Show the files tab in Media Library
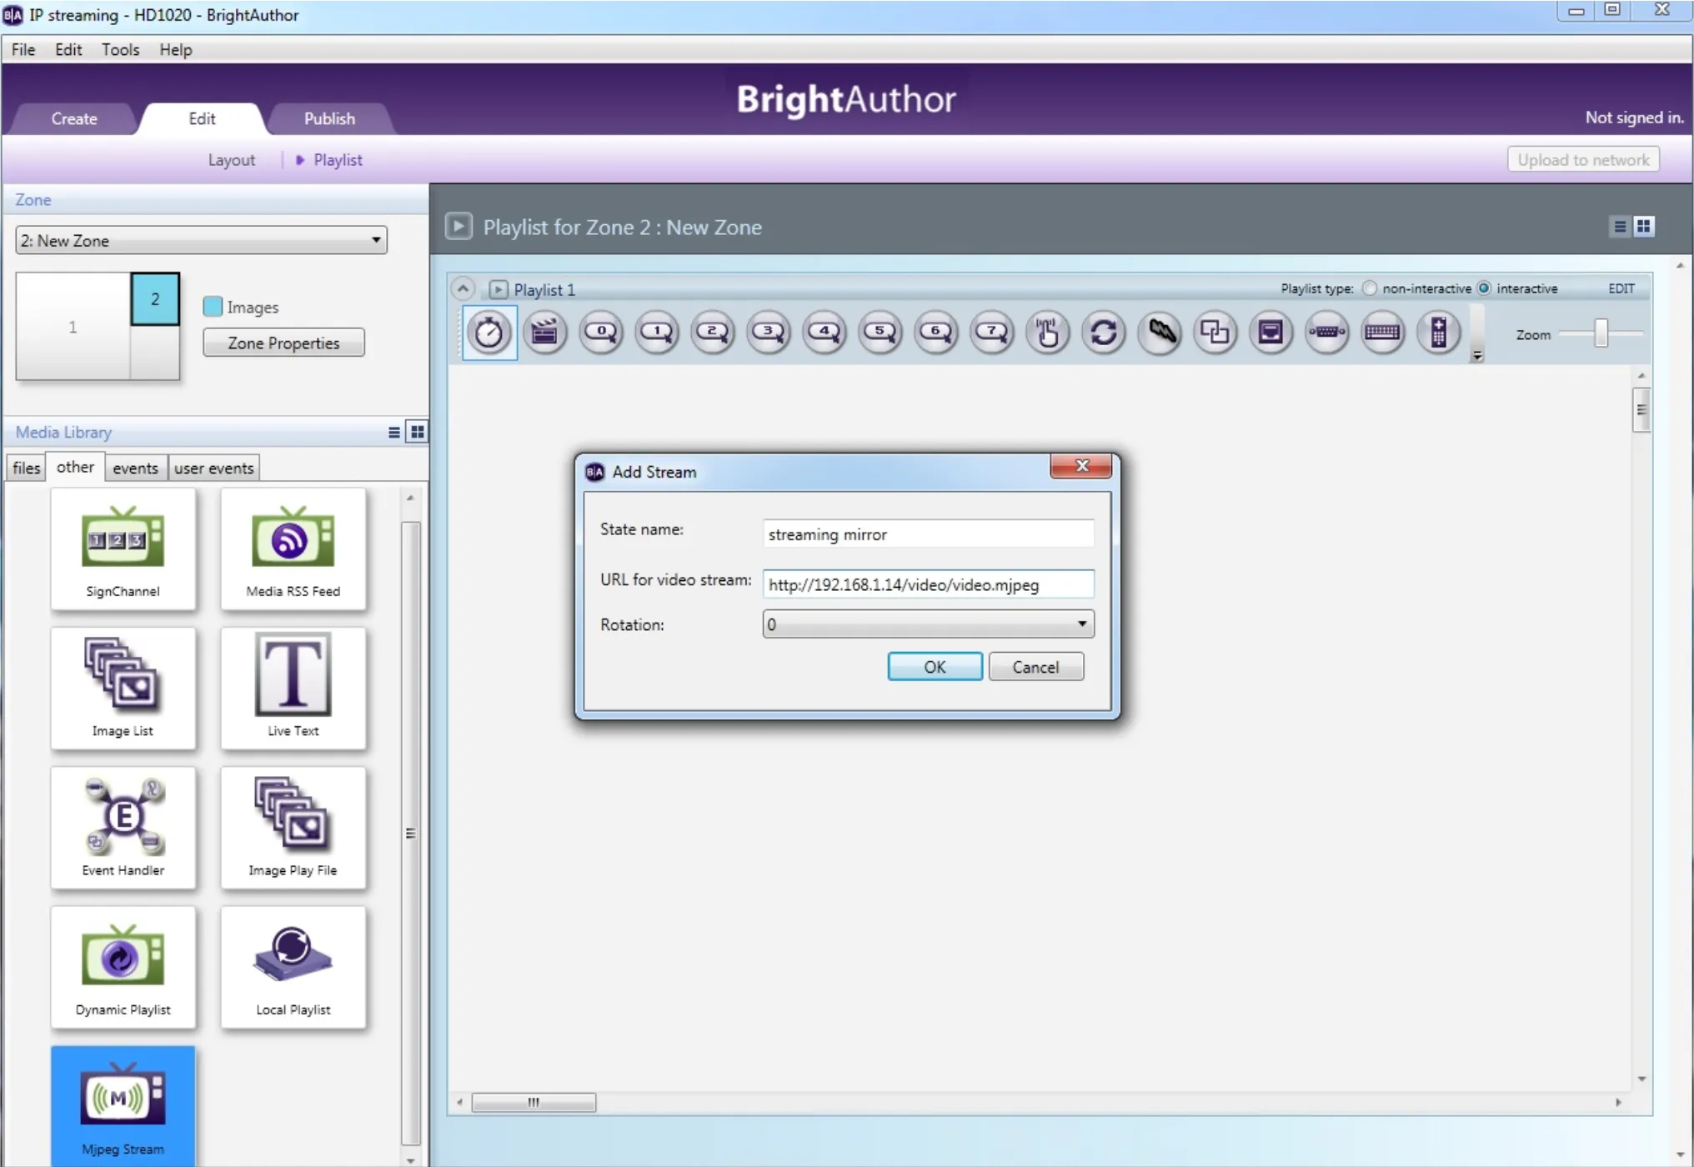The image size is (1694, 1167). point(26,468)
